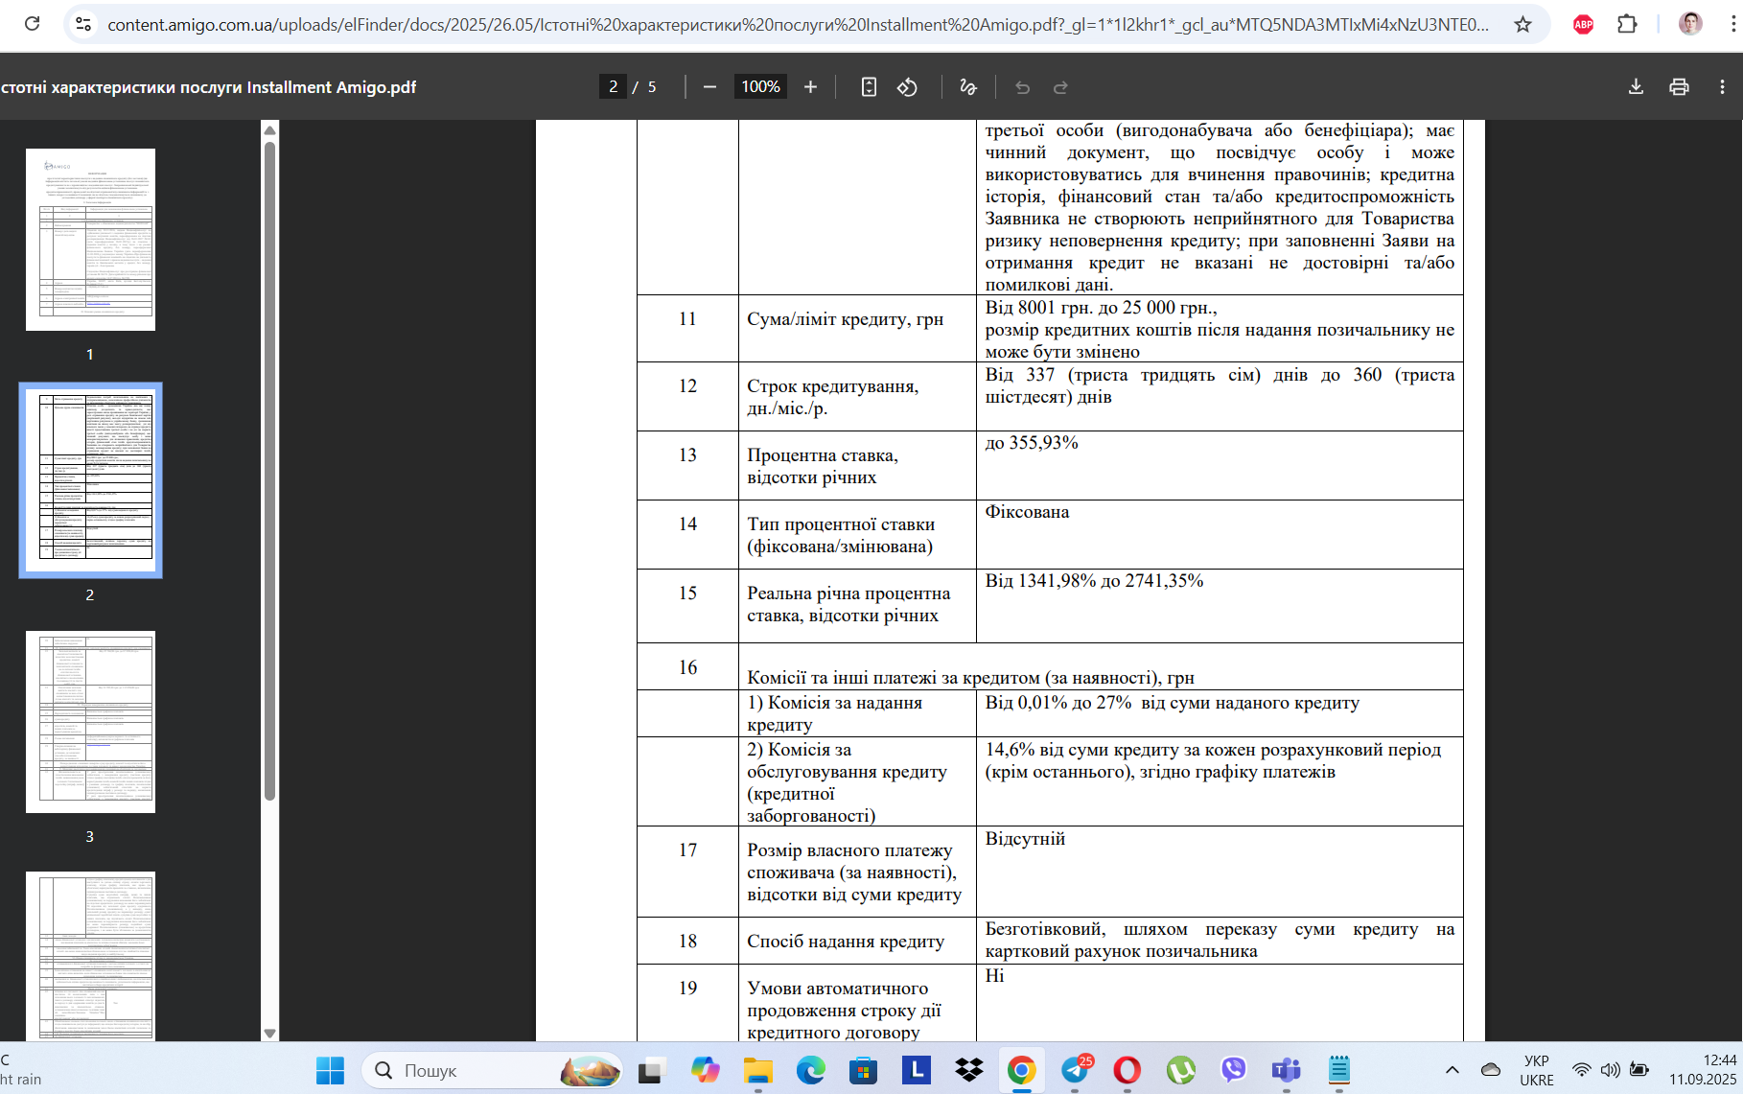This screenshot has height=1094, width=1743.
Task: Select page 2 thumbnail
Action: [x=90, y=480]
